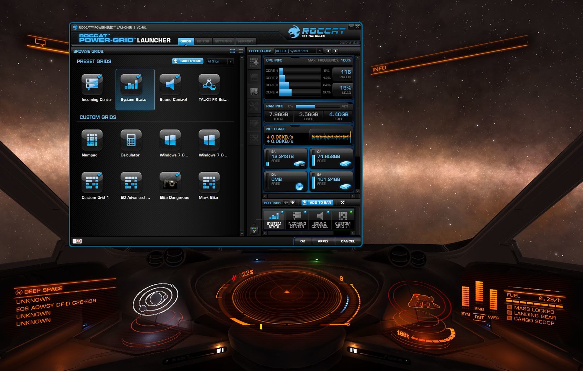Click the edit grid pencil icon
This screenshot has height=371, width=583.
click(x=254, y=123)
